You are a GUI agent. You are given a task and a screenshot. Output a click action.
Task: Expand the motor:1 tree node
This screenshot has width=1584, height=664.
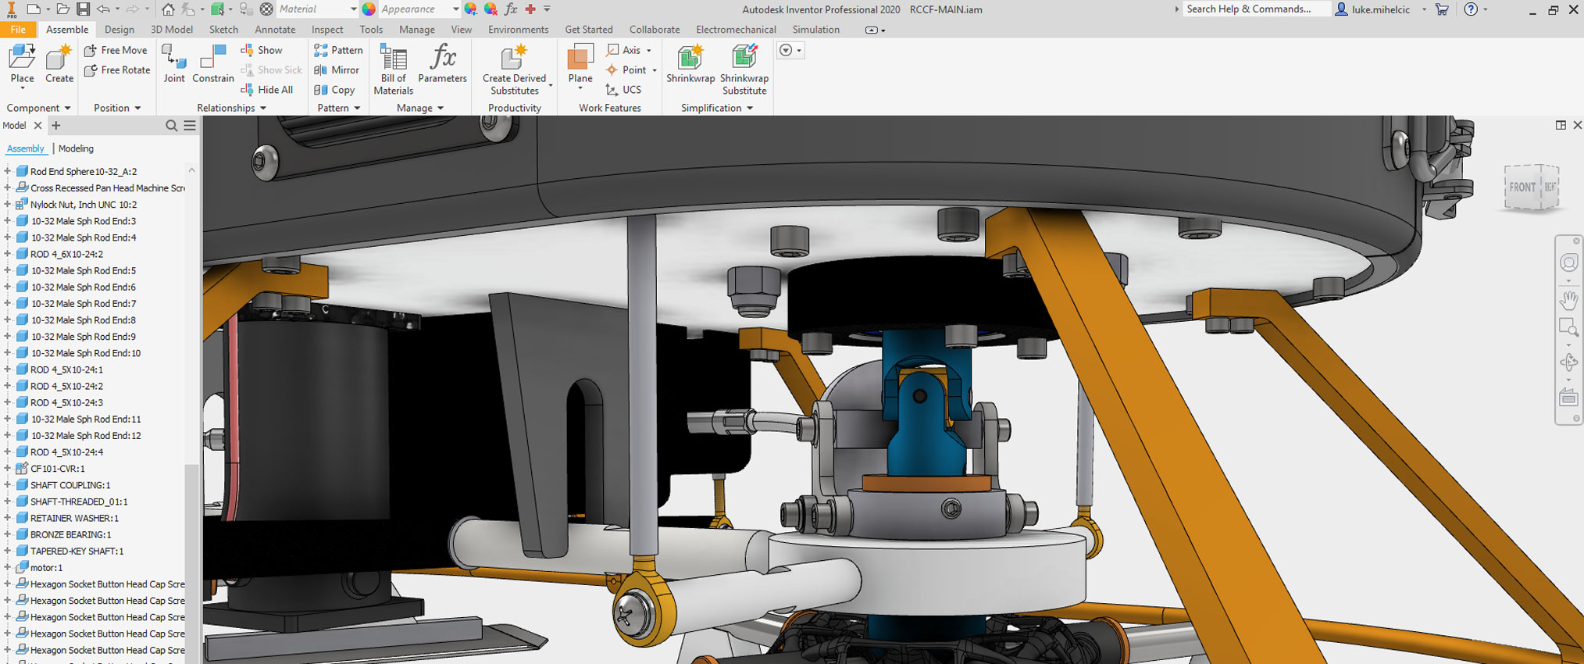[8, 568]
